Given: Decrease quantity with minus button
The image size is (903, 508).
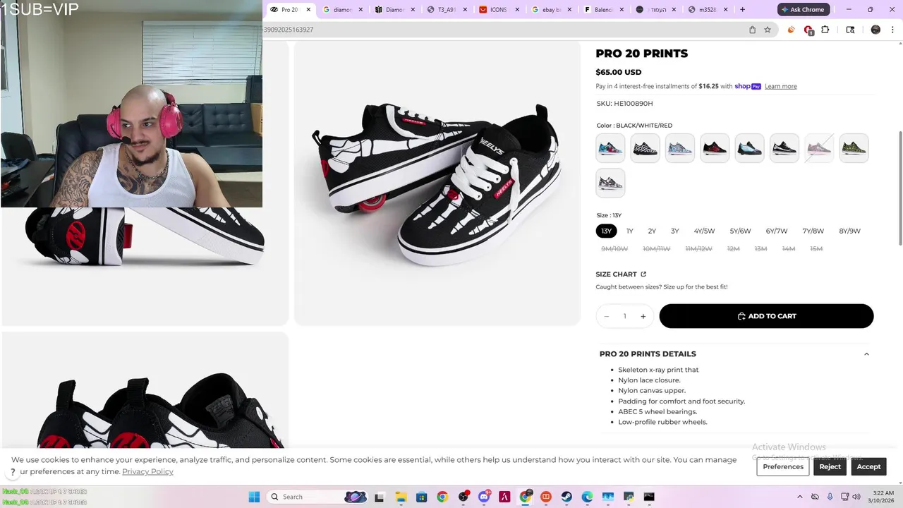Looking at the screenshot, I should [606, 316].
